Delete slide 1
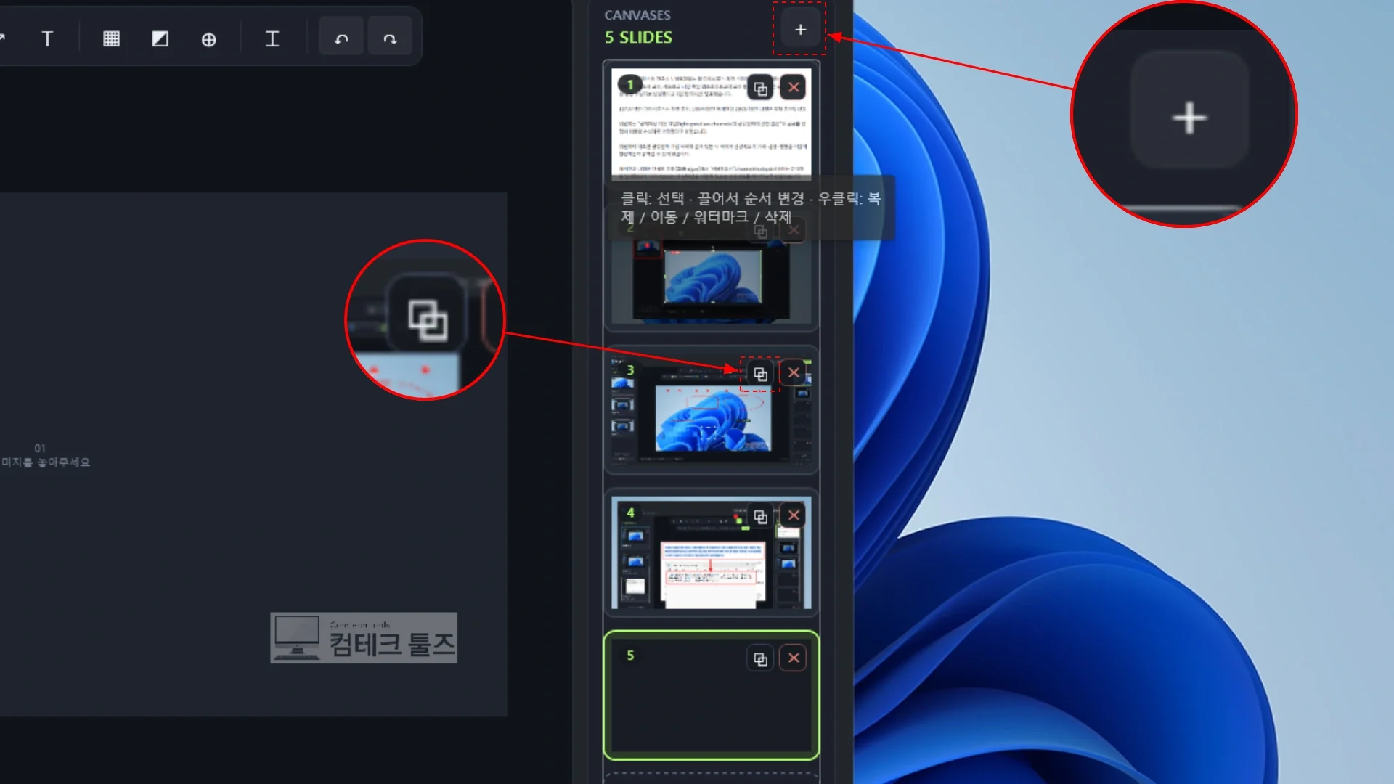This screenshot has width=1394, height=784. (794, 87)
